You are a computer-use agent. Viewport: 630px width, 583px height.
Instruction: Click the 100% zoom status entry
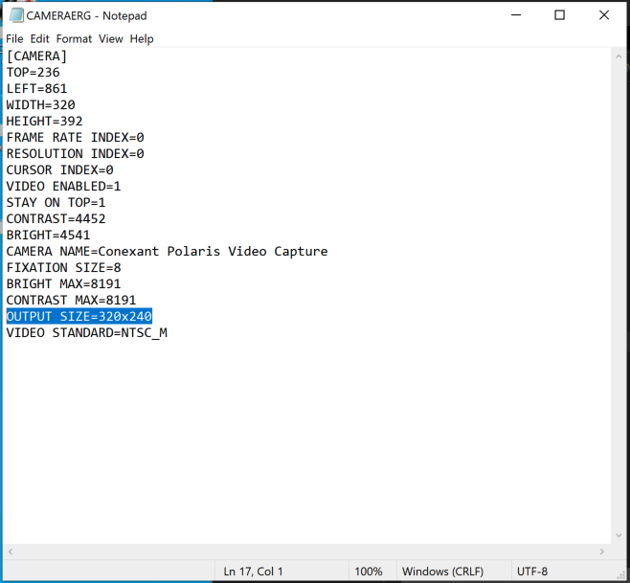[x=369, y=571]
